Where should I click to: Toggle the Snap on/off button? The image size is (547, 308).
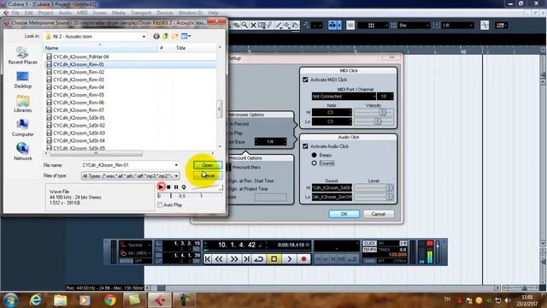pyautogui.click(x=350, y=25)
